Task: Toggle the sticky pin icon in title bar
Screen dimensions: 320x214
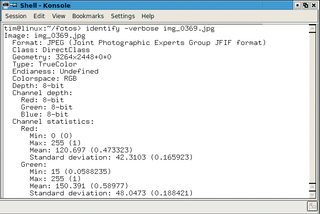Action: pyautogui.click(x=14, y=5)
